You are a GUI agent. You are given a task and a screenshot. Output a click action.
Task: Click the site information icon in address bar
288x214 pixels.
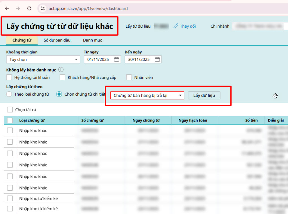pos(43,8)
